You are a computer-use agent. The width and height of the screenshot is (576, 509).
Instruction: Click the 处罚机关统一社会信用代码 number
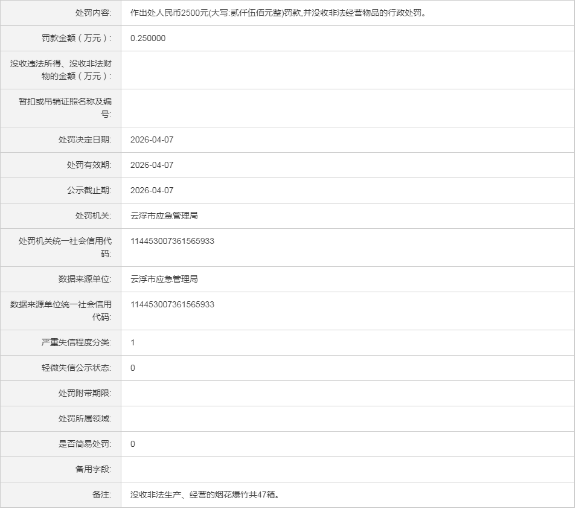coord(172,241)
